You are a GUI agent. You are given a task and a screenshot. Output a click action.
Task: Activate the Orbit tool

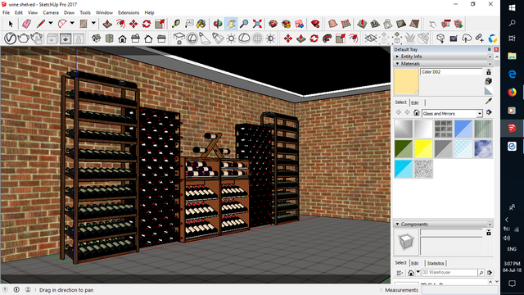coord(218,24)
